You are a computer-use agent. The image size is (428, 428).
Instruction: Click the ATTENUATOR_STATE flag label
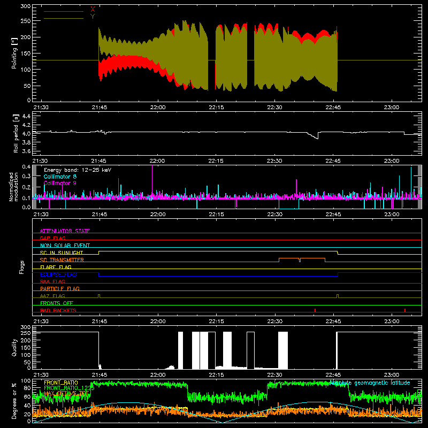(x=65, y=231)
